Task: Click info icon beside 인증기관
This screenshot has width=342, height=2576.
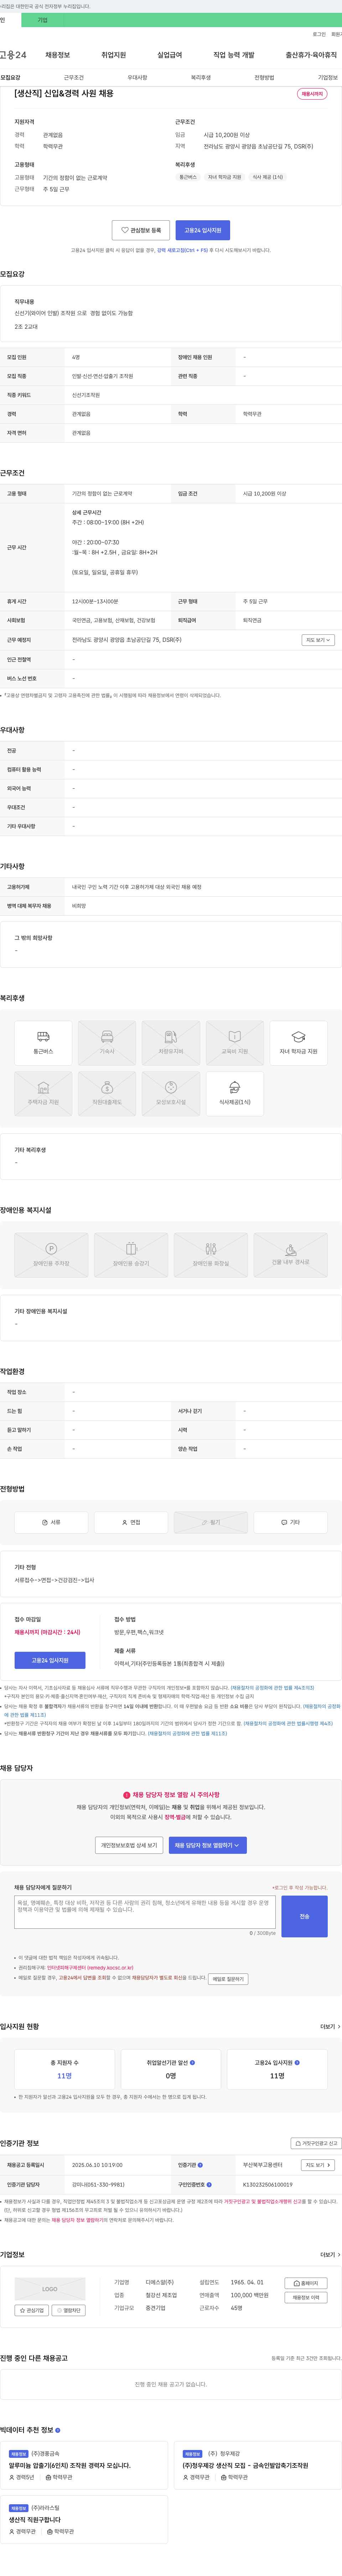Action: click(x=201, y=2165)
